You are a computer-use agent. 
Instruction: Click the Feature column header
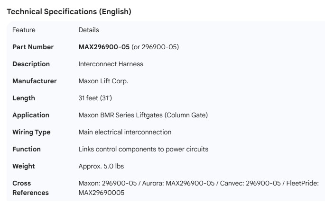[24, 30]
